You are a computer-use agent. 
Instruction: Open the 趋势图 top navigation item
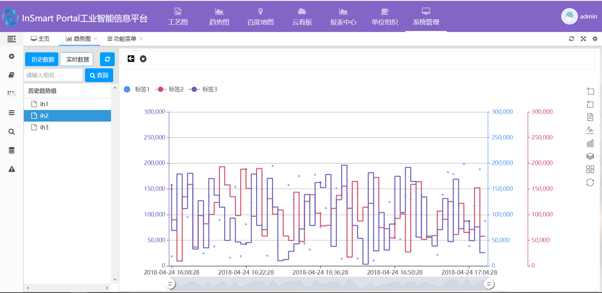[x=219, y=16]
